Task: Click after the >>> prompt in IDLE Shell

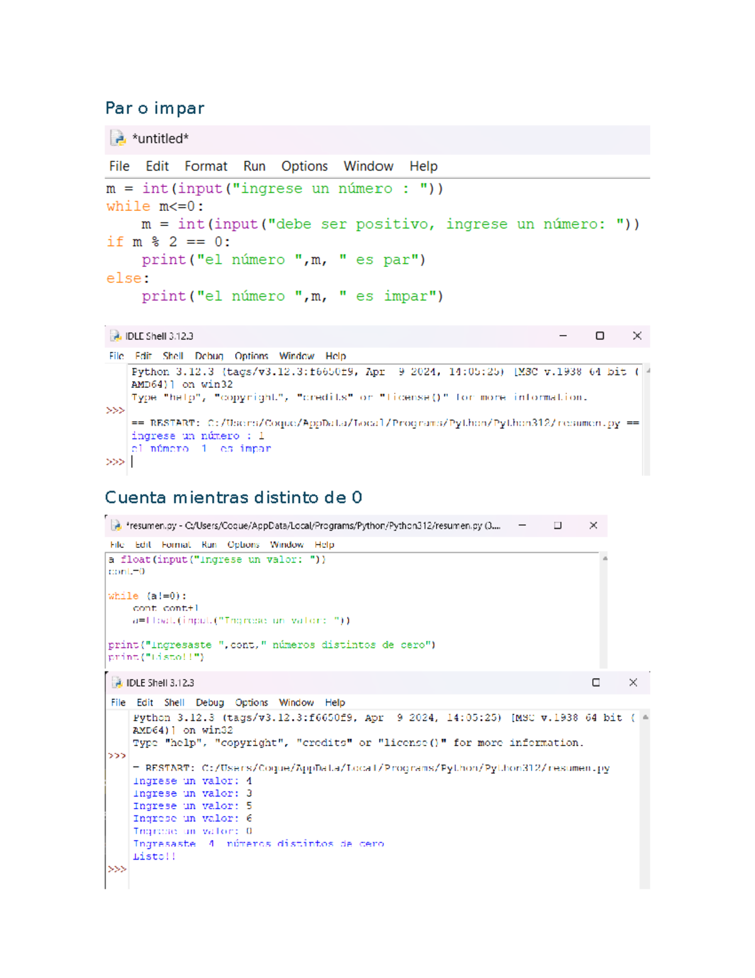Action: coord(135,462)
